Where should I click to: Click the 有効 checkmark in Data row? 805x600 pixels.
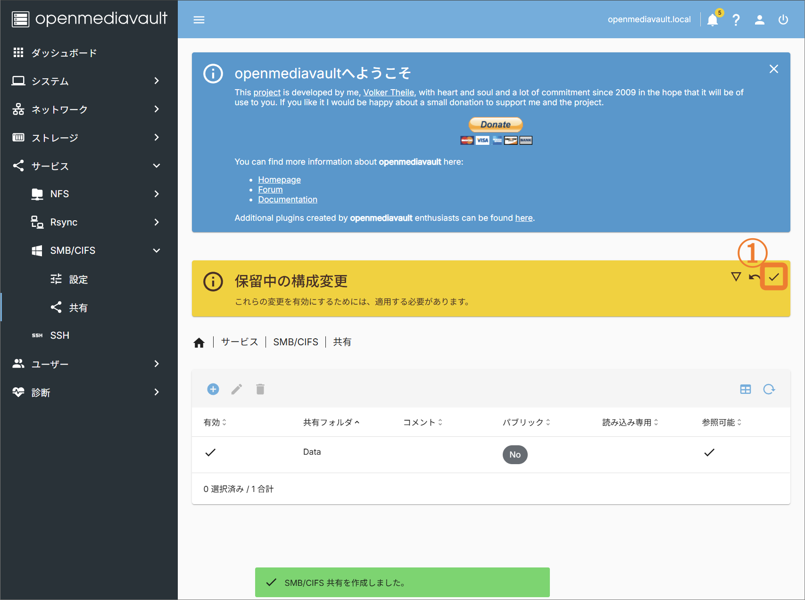pos(210,452)
